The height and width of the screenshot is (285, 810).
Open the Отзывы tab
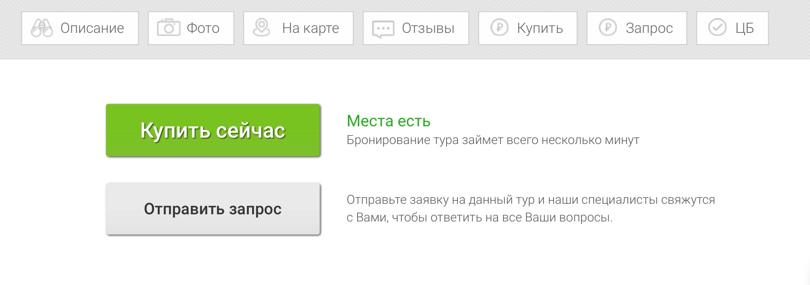click(416, 28)
